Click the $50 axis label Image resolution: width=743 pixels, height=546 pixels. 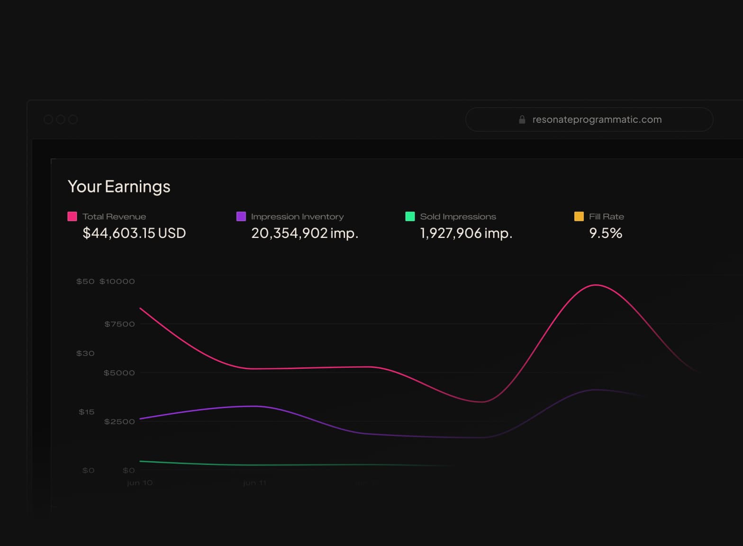click(x=85, y=282)
